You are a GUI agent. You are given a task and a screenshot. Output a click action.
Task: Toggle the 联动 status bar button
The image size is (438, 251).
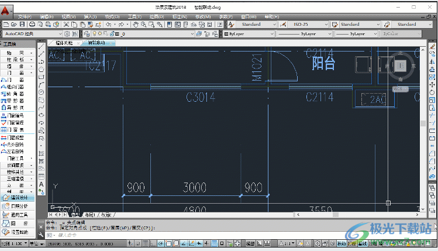342,243
